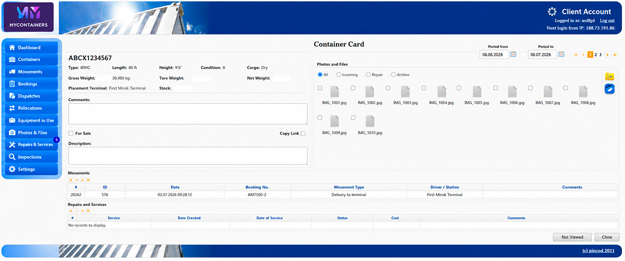This screenshot has width=625, height=261.
Task: Click the blue round icon under the folder icon
Action: coord(610,89)
